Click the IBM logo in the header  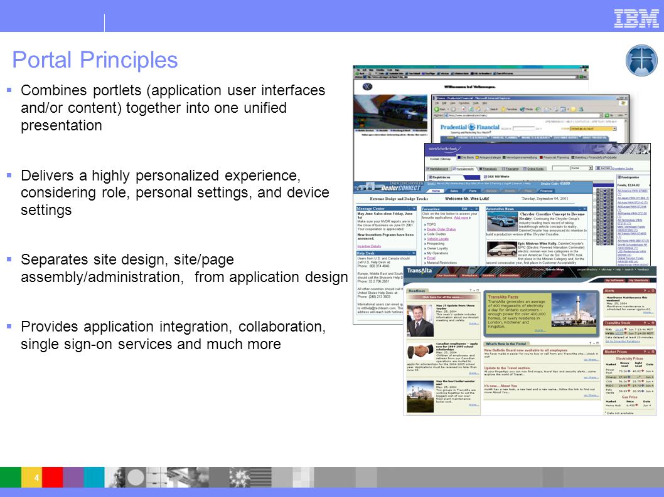coord(636,18)
